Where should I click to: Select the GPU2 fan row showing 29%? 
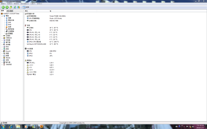(39, 56)
